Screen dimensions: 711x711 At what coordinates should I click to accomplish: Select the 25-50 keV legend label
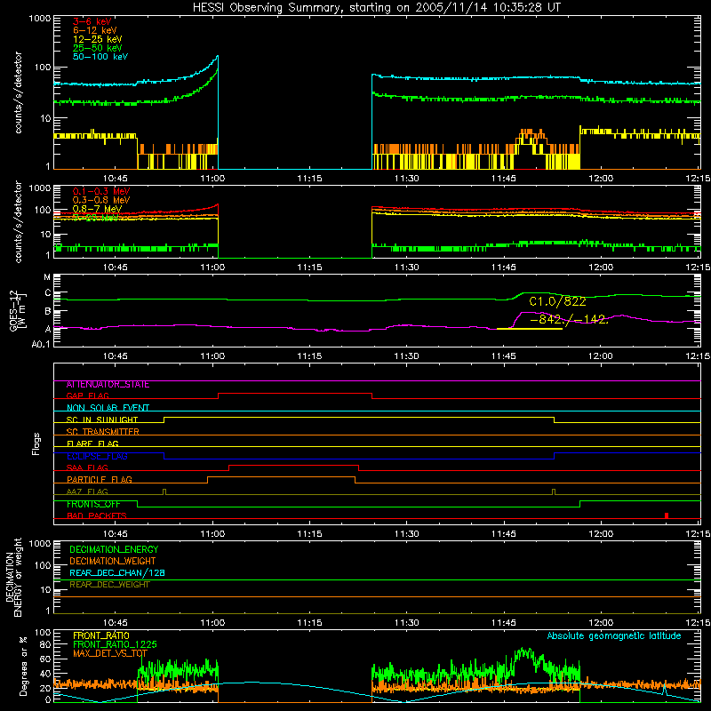[x=98, y=48]
